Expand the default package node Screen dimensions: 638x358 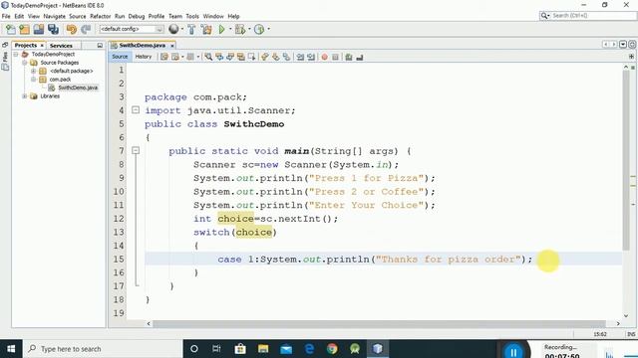coord(33,71)
